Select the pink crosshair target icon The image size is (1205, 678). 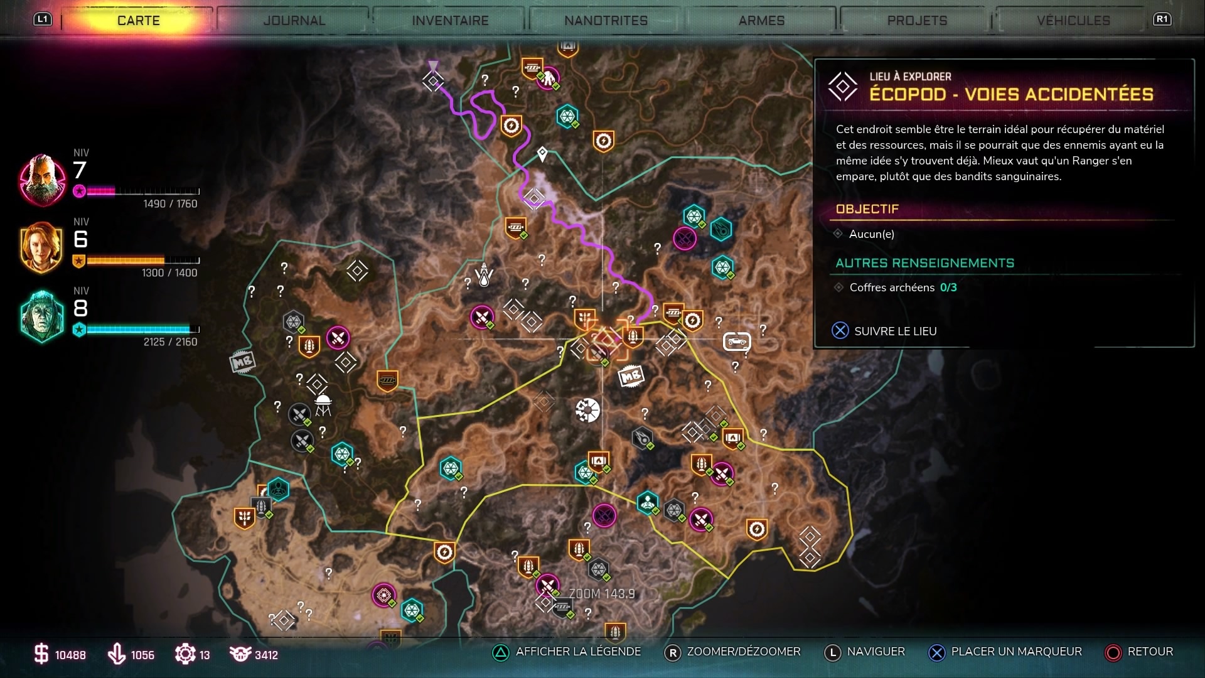(x=383, y=595)
